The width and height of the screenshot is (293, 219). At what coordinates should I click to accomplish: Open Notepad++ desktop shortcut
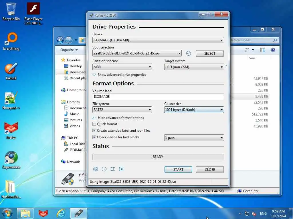click(x=11, y=101)
